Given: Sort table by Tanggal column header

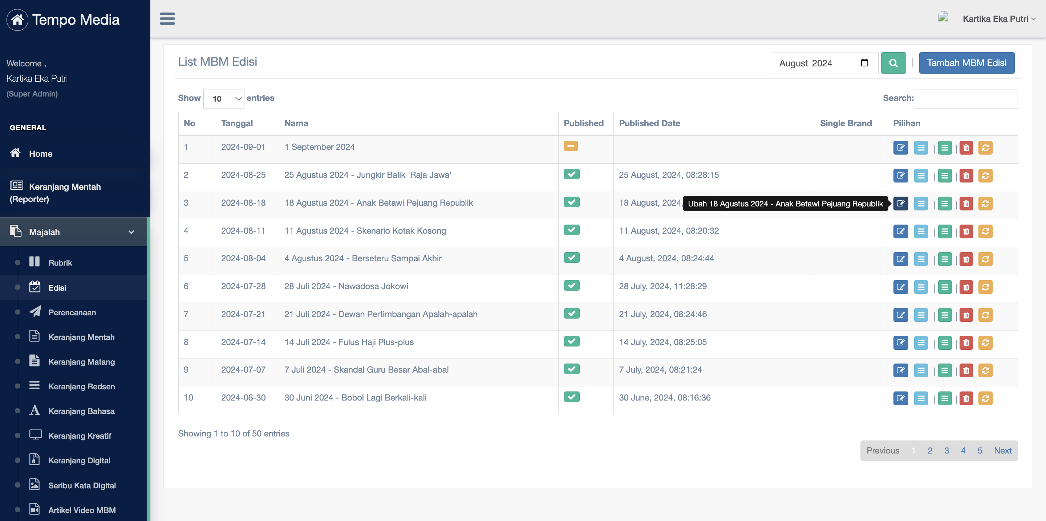Looking at the screenshot, I should [x=247, y=123].
